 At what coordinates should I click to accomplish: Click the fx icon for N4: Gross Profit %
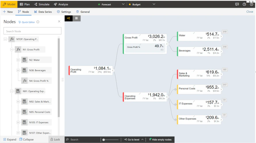[24, 81]
